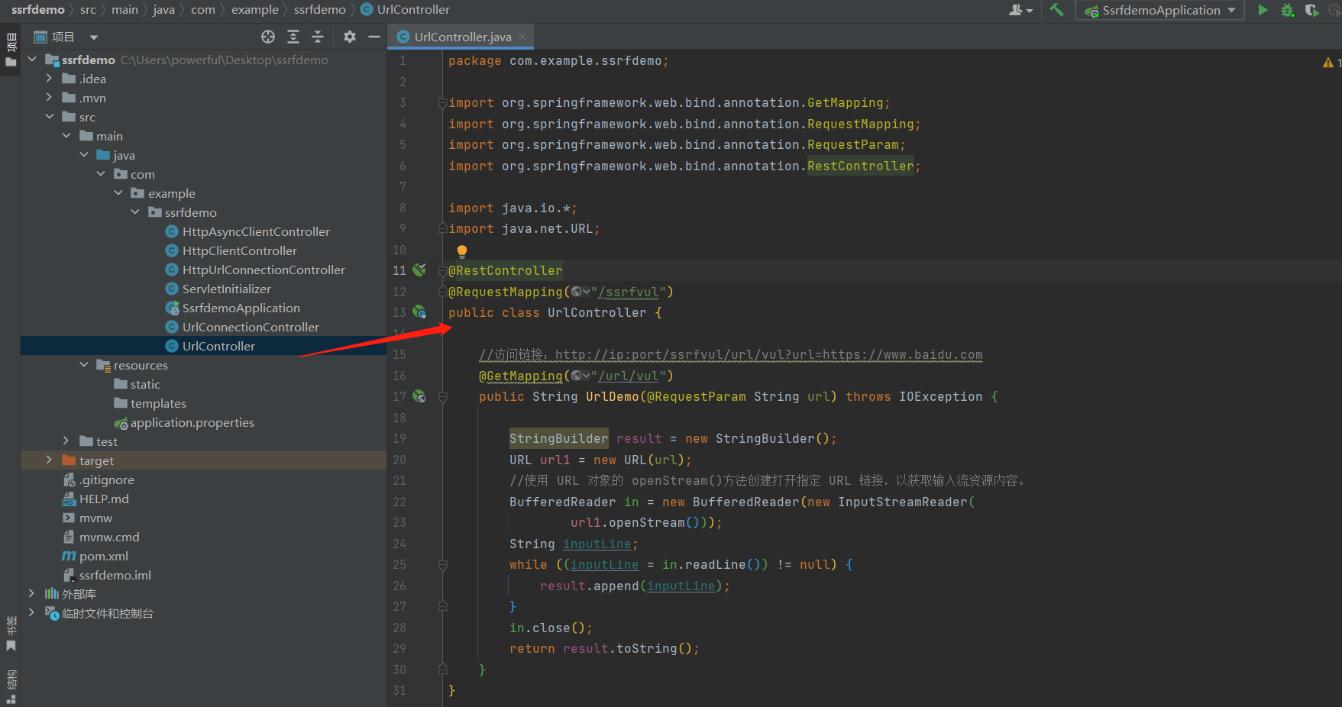Select the UrlController.java editor tab
This screenshot has height=707, width=1342.
coord(461,37)
